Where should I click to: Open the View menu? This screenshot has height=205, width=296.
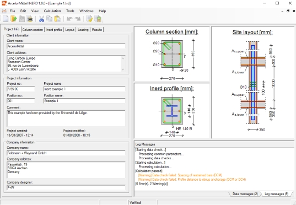pos(35,11)
